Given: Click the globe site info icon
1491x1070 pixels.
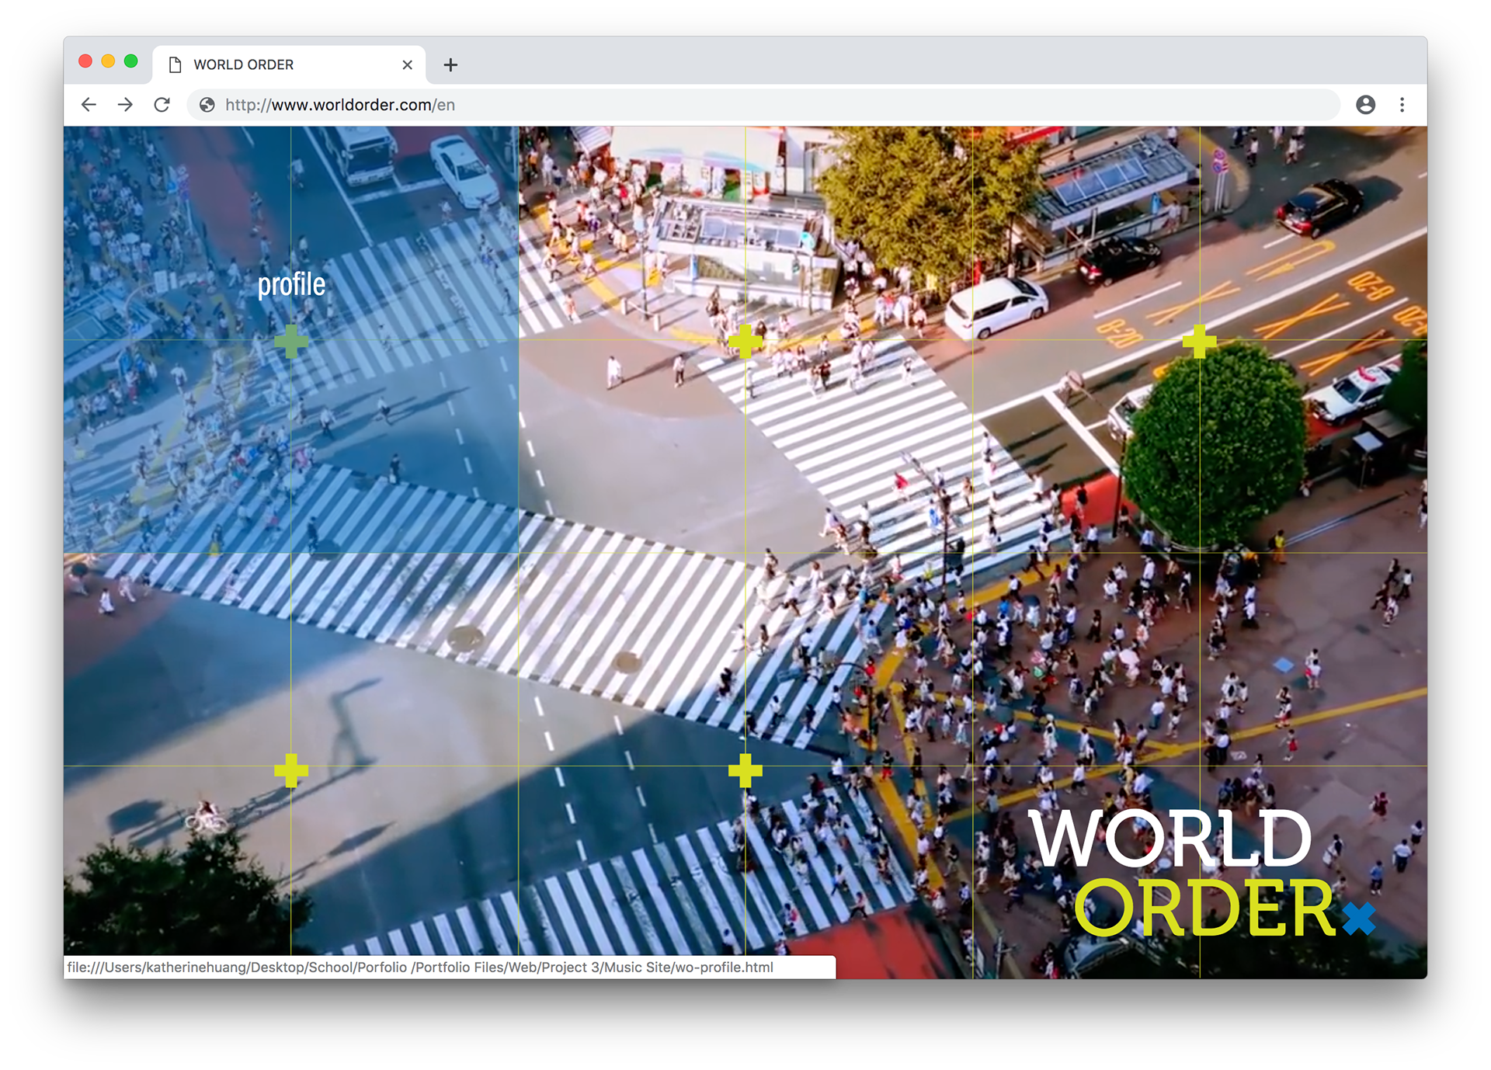Looking at the screenshot, I should (207, 105).
